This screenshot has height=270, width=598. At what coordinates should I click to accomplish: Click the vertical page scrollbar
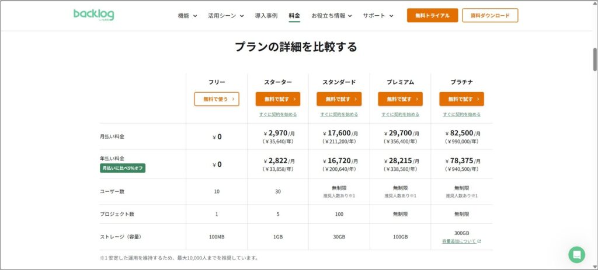coord(594,58)
